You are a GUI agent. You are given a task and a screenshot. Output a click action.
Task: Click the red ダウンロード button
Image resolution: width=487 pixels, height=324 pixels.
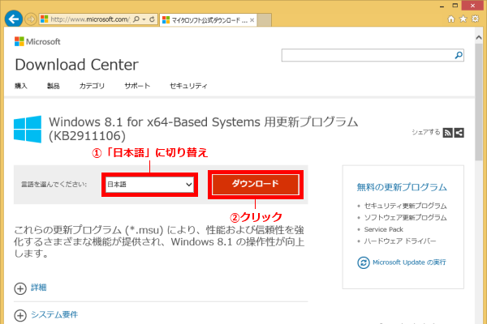[x=256, y=185]
